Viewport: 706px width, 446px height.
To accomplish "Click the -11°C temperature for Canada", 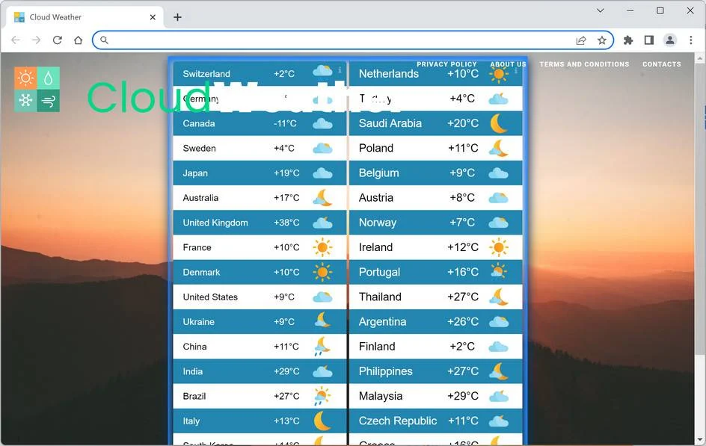I will pyautogui.click(x=285, y=123).
